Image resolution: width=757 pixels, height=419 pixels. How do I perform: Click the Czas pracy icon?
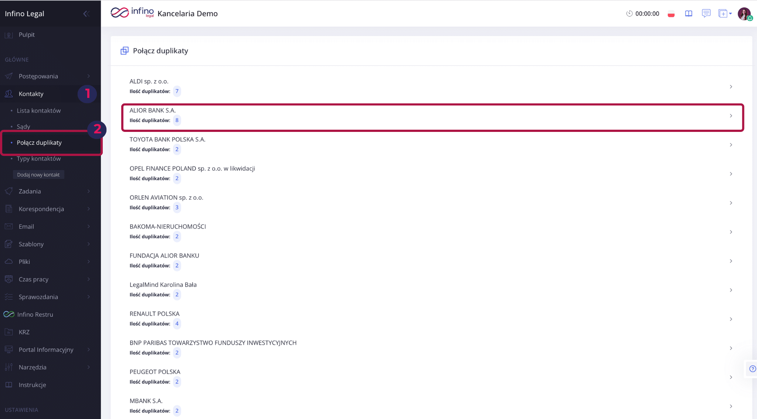(x=9, y=279)
